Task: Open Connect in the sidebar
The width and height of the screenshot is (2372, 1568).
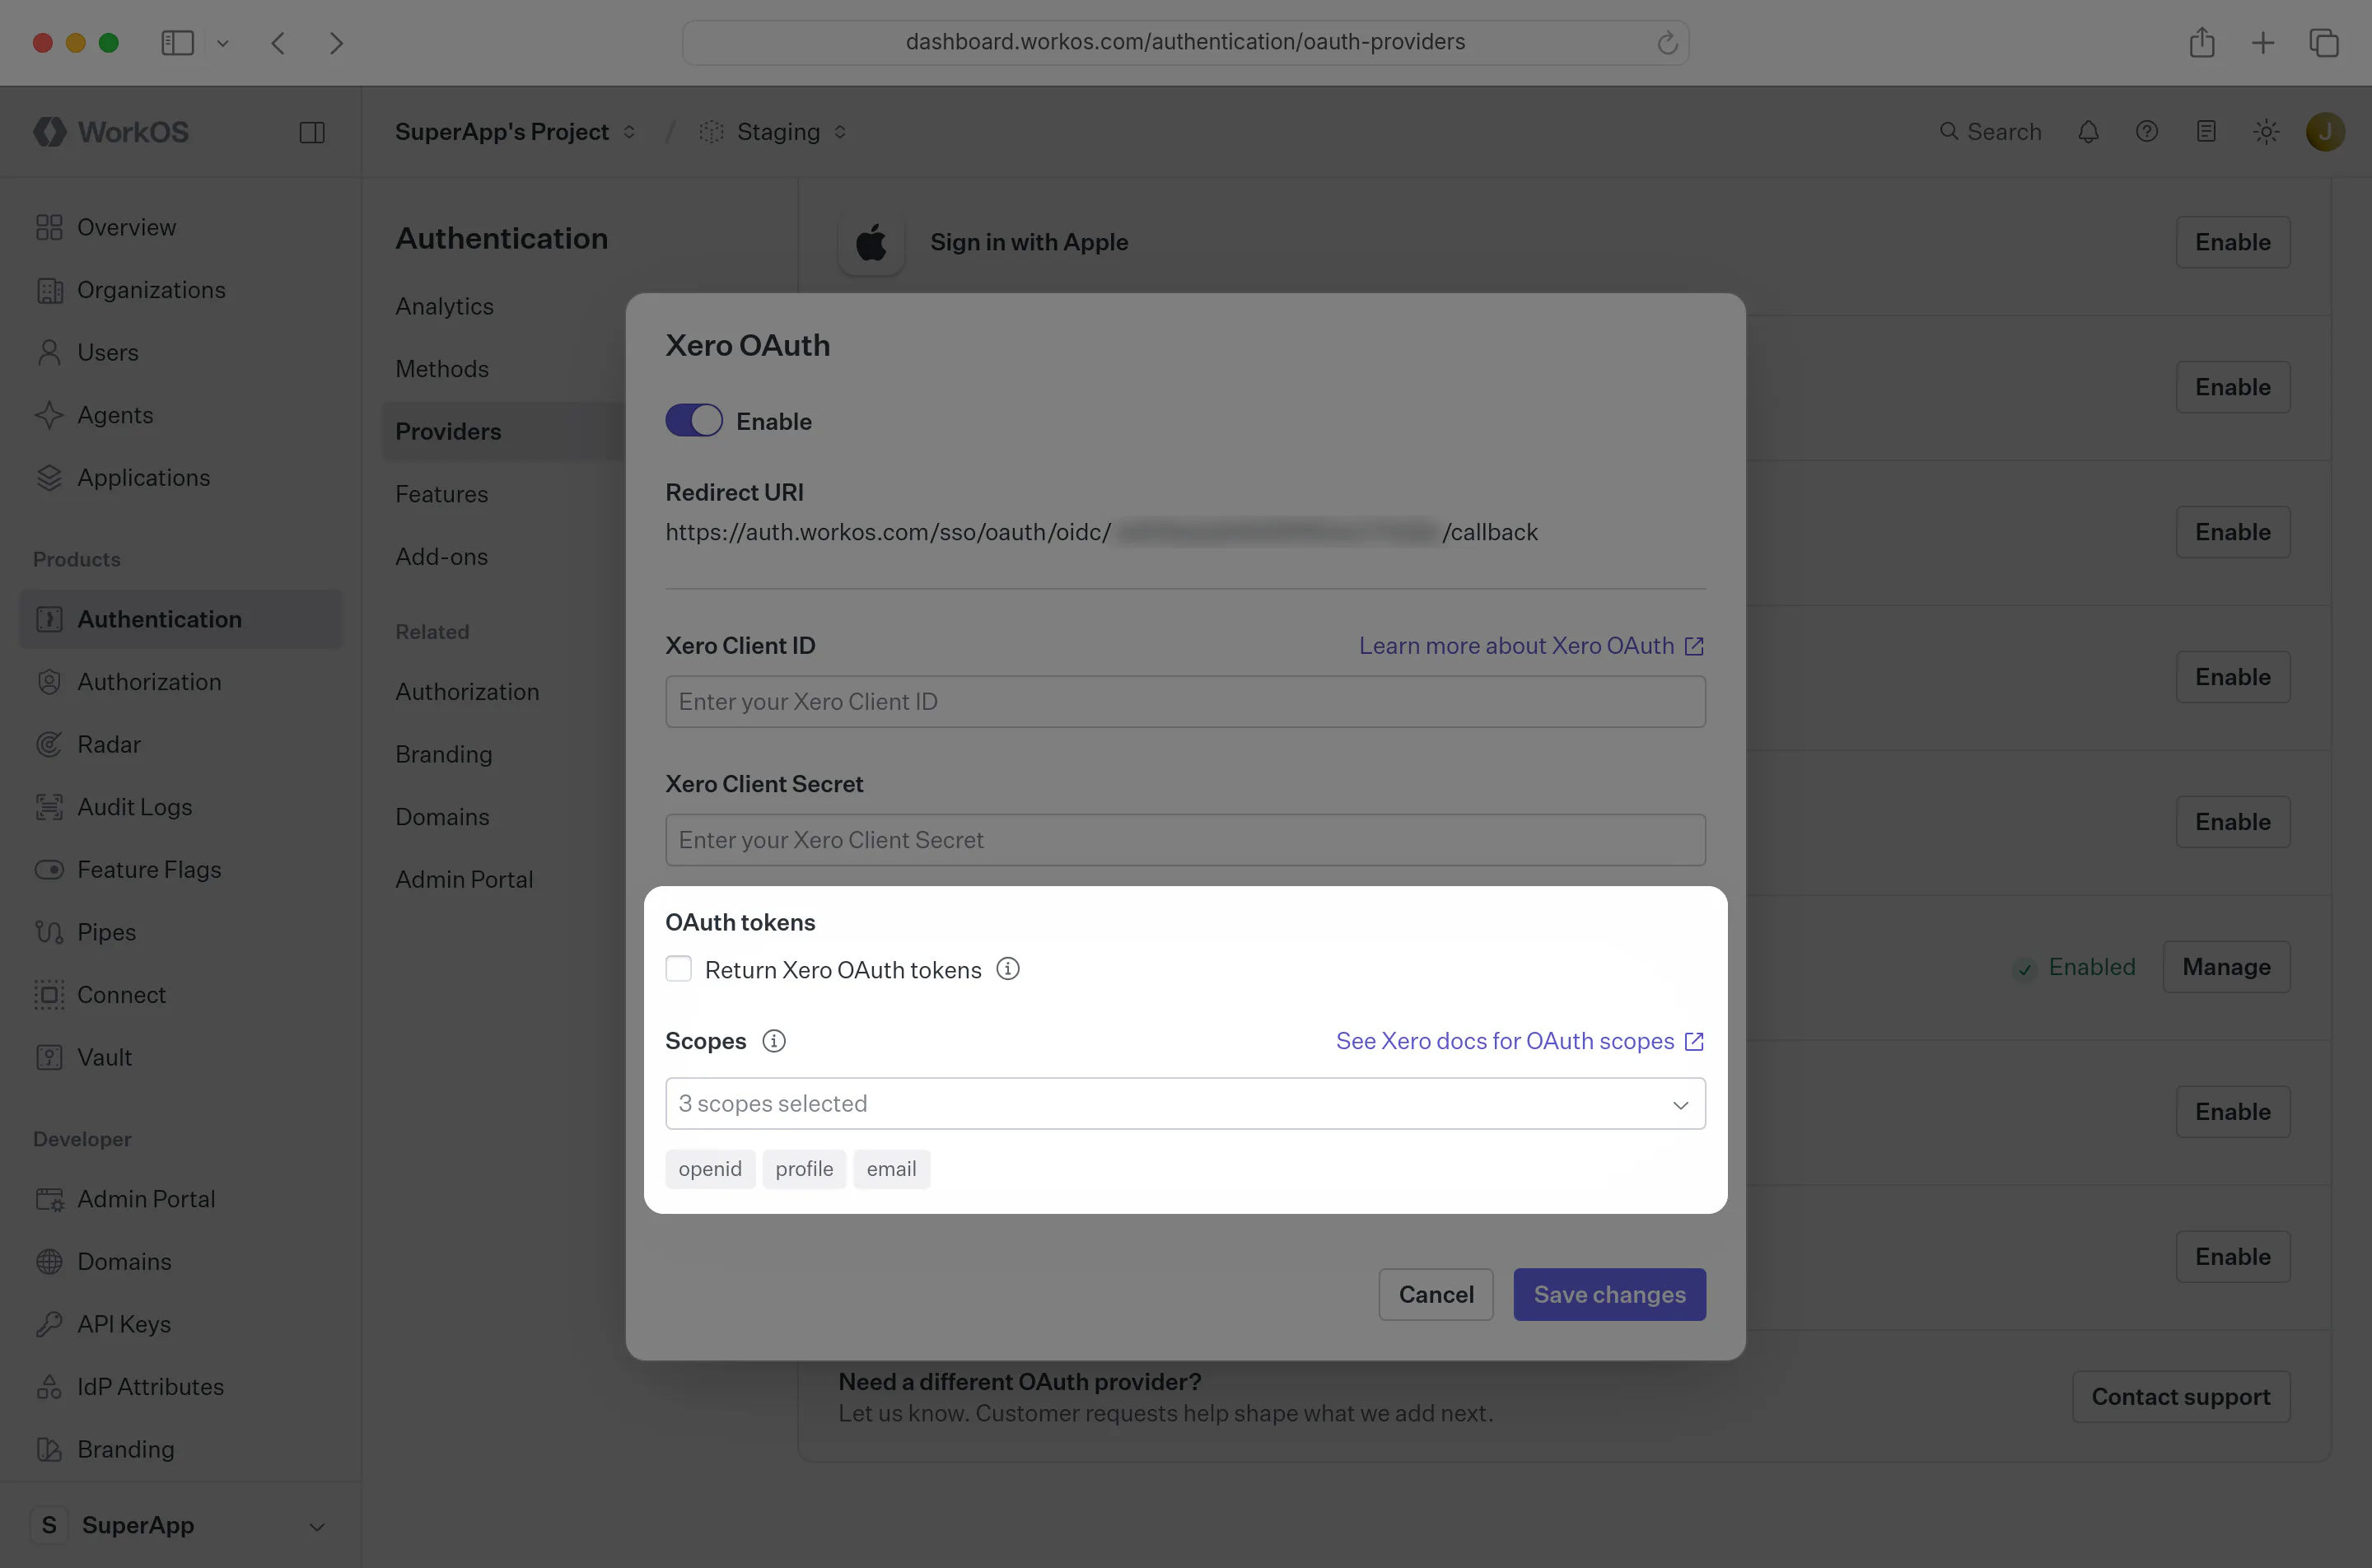Action: pyautogui.click(x=180, y=995)
